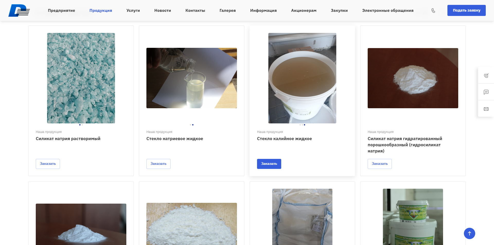Open the Силикат натрия растворимый title link

tap(68, 139)
